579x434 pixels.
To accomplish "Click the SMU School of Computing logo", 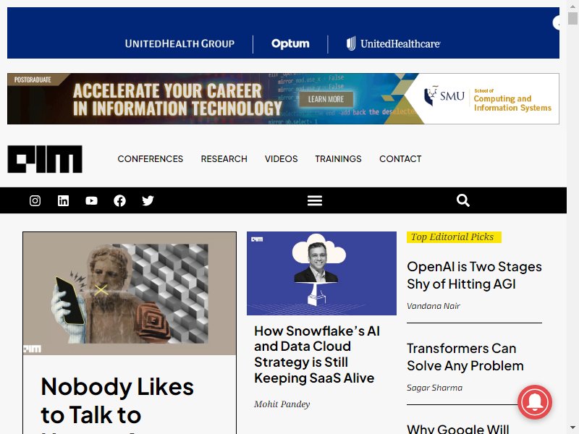I will click(x=487, y=99).
